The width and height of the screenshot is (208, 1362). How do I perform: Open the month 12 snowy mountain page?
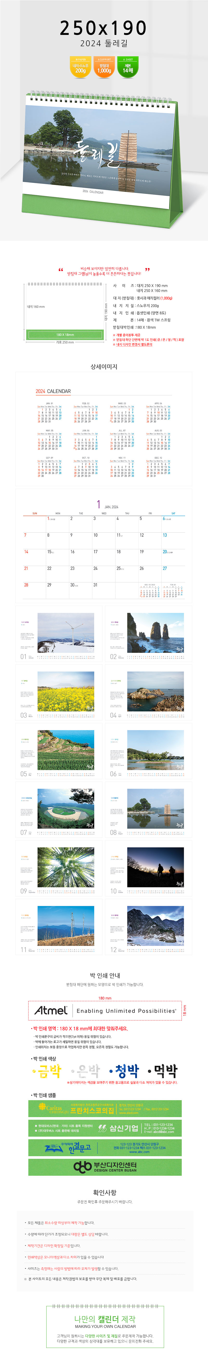[x=148, y=927]
